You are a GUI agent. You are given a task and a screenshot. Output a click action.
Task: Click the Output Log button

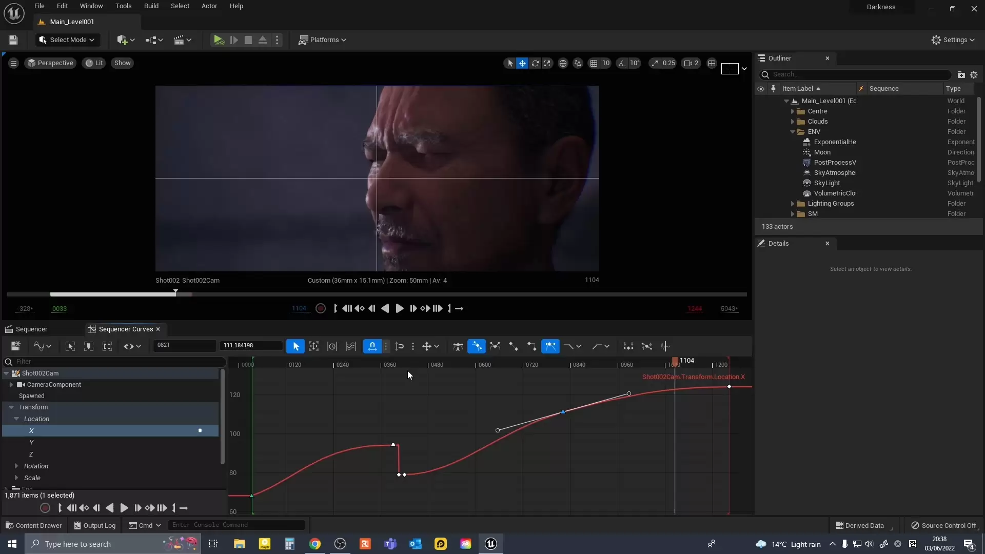[95, 525]
